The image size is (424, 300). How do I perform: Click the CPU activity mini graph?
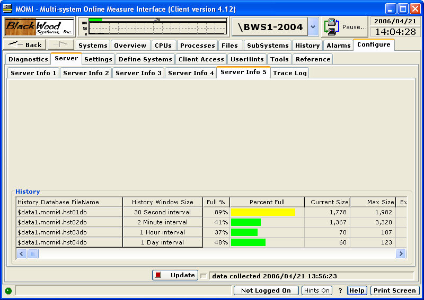[153, 26]
